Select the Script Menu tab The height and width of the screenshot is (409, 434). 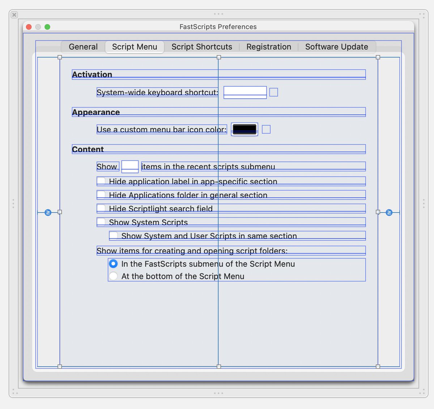coord(135,47)
